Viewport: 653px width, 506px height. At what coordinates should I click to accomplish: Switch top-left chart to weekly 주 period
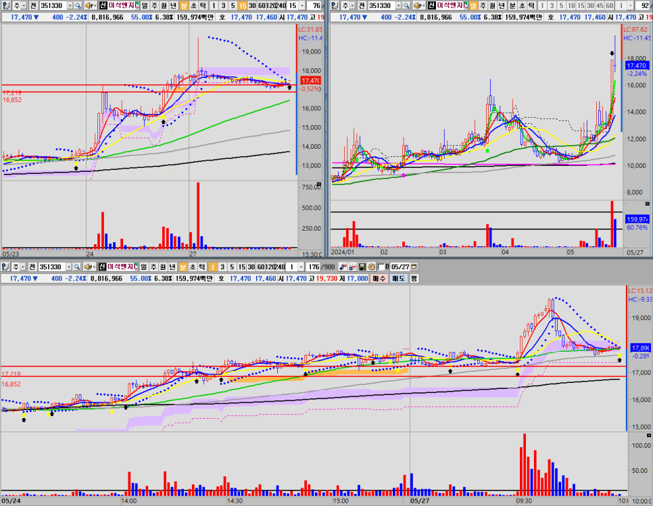pos(154,5)
